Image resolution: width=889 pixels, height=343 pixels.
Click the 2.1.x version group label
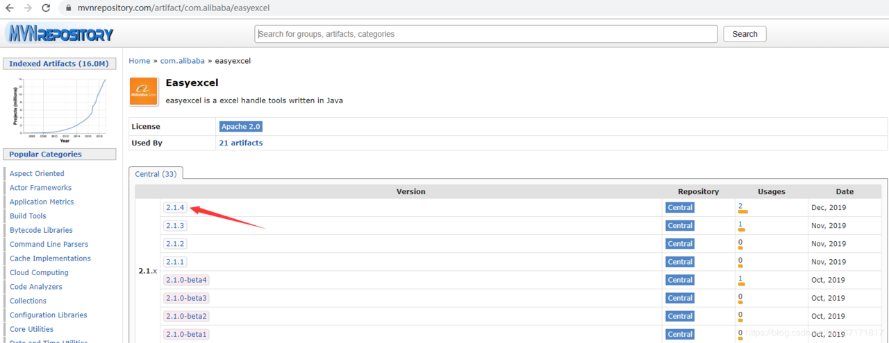pyautogui.click(x=148, y=271)
